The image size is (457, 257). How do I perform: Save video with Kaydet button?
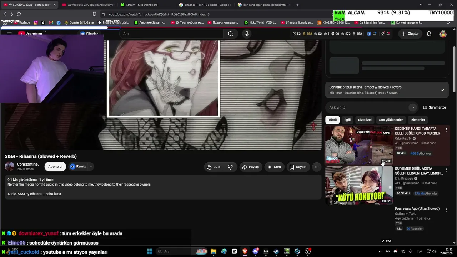tap(298, 167)
